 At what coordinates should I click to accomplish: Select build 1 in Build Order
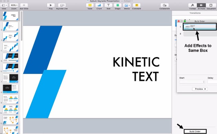coord(200,27)
